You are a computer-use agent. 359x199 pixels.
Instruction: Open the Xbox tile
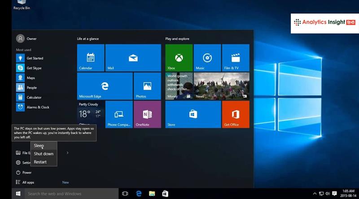pyautogui.click(x=179, y=58)
